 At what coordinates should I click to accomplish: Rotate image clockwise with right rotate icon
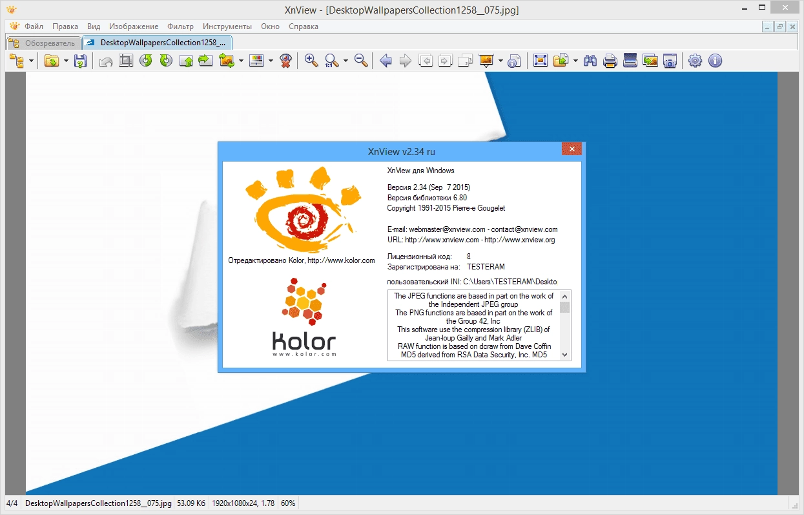[166, 61]
